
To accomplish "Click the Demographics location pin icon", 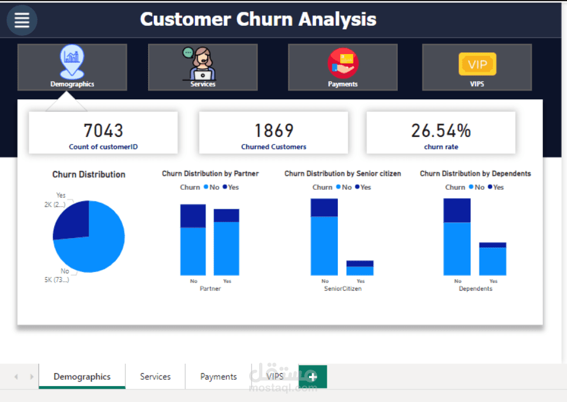I will click(x=72, y=61).
